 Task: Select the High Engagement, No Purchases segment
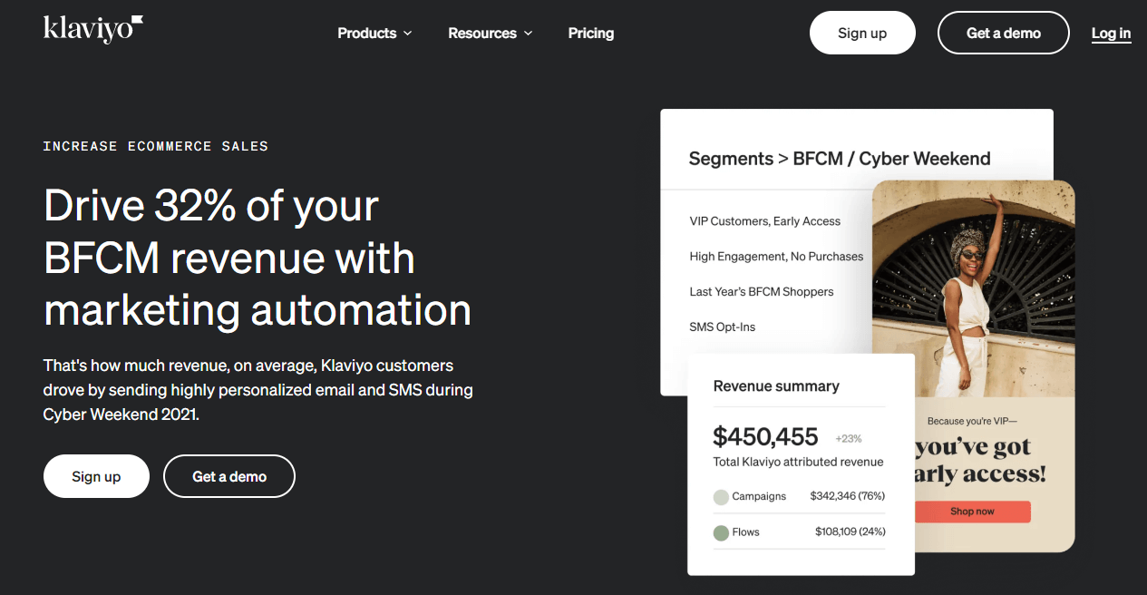(x=776, y=256)
